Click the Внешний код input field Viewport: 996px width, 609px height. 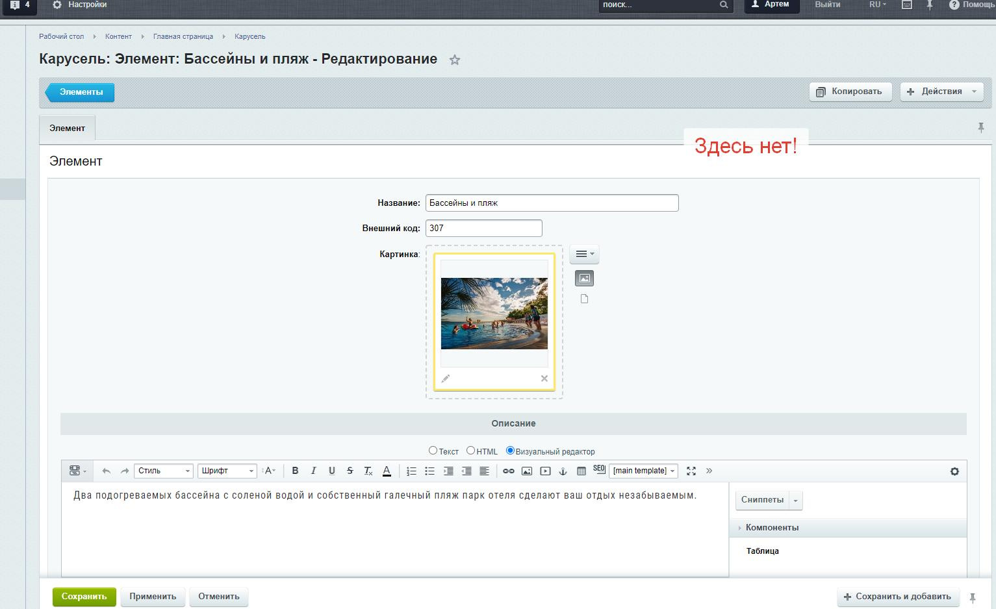pyautogui.click(x=484, y=228)
